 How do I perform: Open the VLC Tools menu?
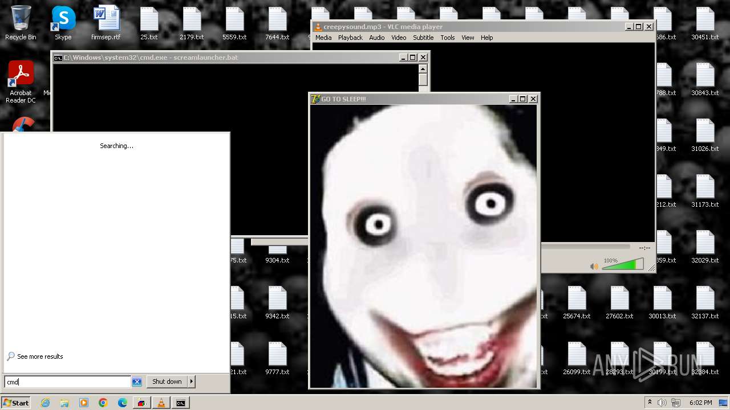(x=448, y=38)
